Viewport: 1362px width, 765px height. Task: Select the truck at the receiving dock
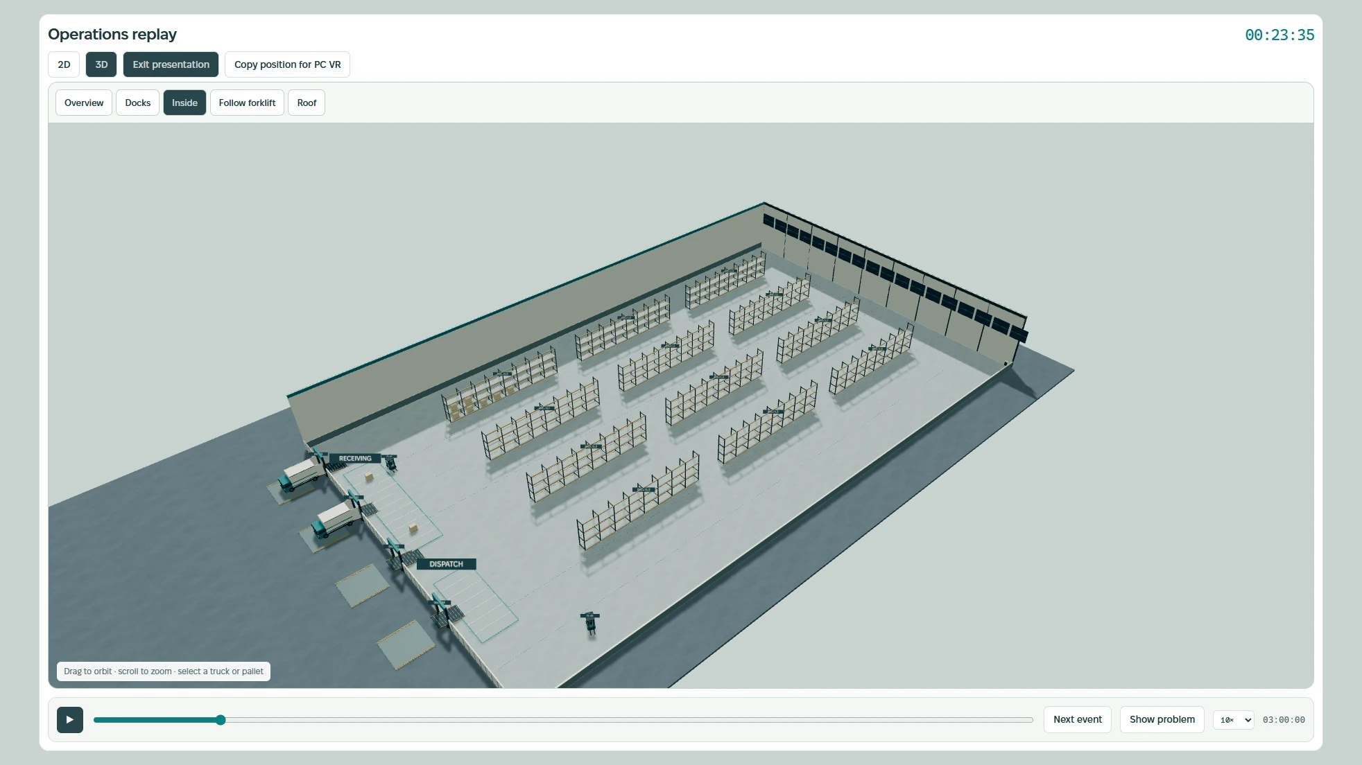pyautogui.click(x=301, y=475)
